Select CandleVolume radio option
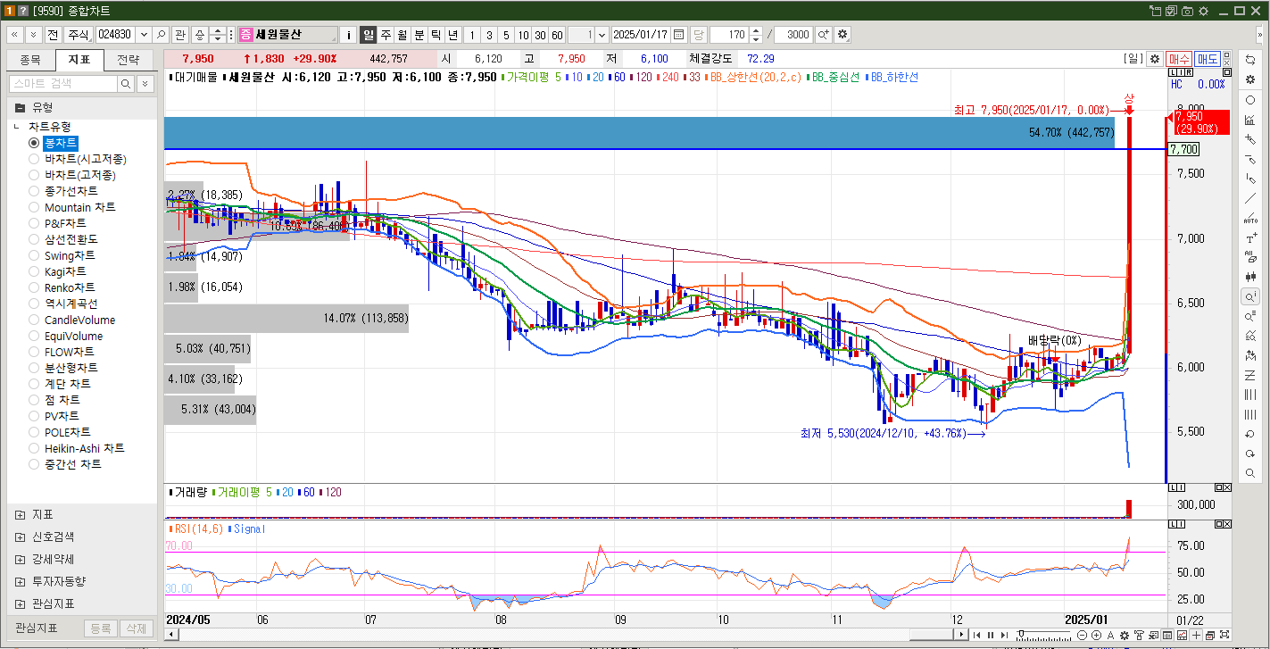The image size is (1270, 649). [x=72, y=320]
